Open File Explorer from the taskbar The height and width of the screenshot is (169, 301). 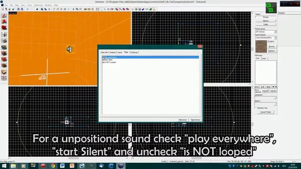(x=13, y=166)
